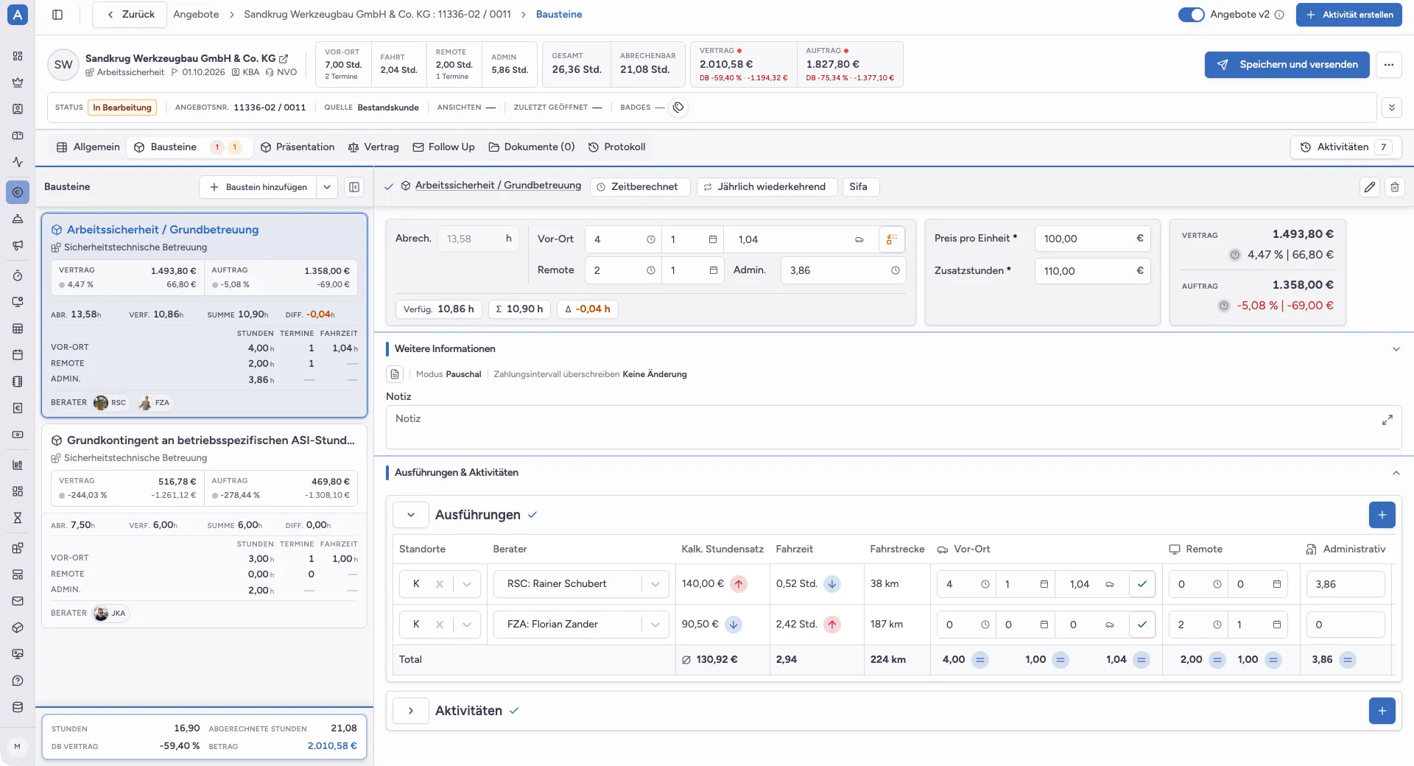The image size is (1414, 766).
Task: Go back with the Zurück button
Action: tap(130, 15)
